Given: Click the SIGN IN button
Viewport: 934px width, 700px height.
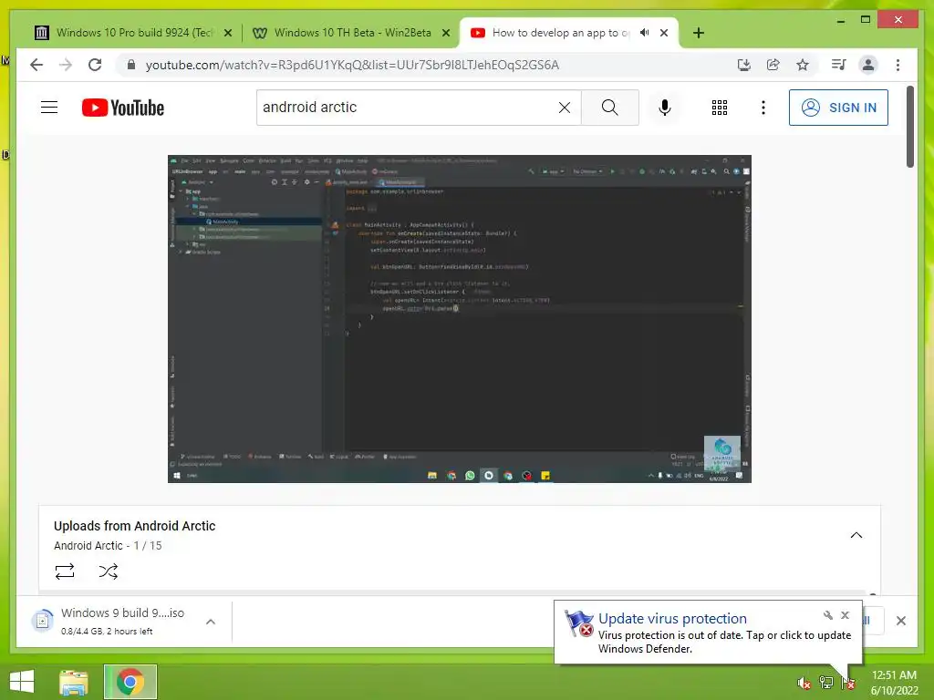Looking at the screenshot, I should pyautogui.click(x=838, y=108).
